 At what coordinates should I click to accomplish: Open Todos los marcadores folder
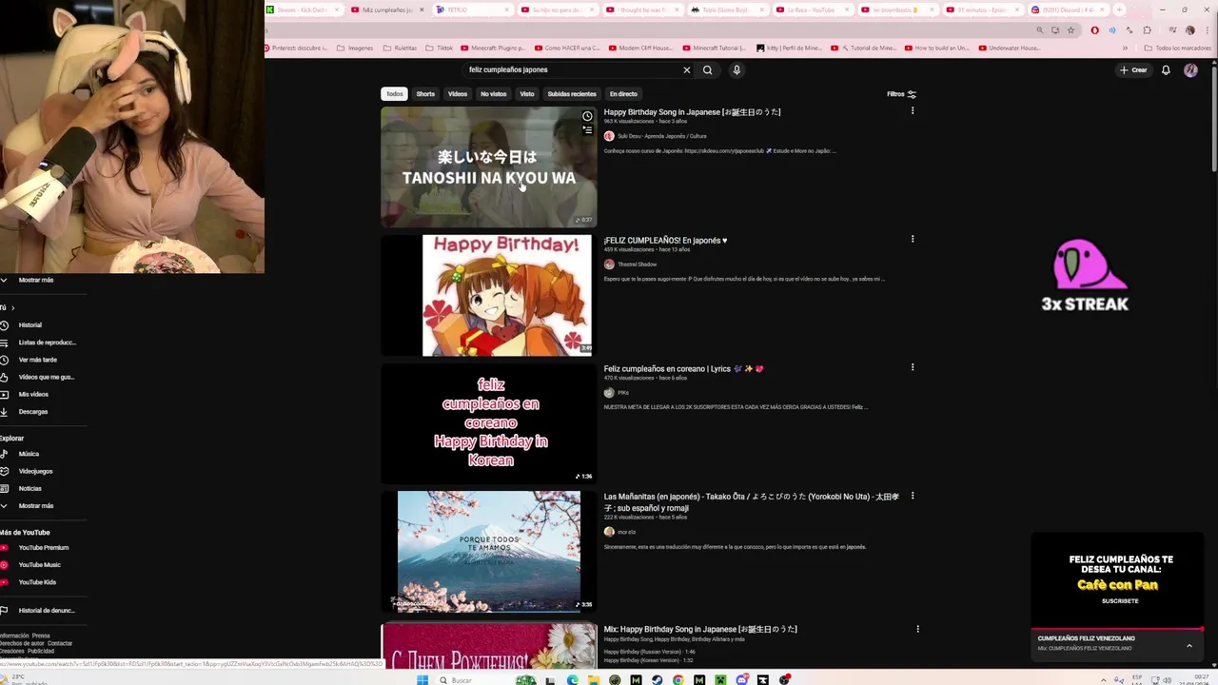point(1177,48)
